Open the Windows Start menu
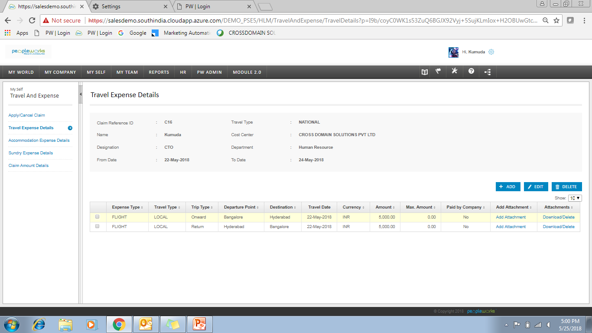 click(12, 324)
